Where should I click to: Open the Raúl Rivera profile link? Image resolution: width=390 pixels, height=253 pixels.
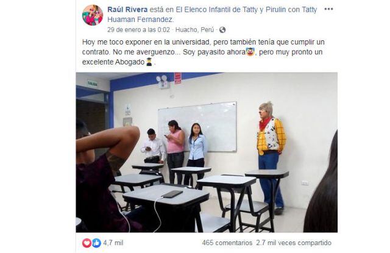127,10
